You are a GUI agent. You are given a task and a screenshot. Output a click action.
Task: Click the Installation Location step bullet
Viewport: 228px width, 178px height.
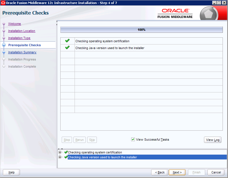pyautogui.click(x=4, y=31)
